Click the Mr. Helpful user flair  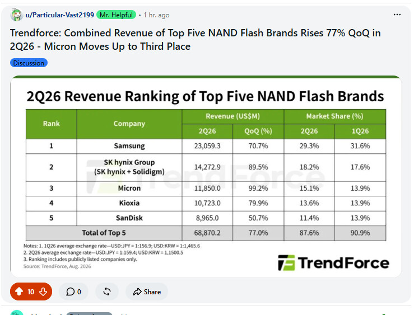click(x=116, y=15)
